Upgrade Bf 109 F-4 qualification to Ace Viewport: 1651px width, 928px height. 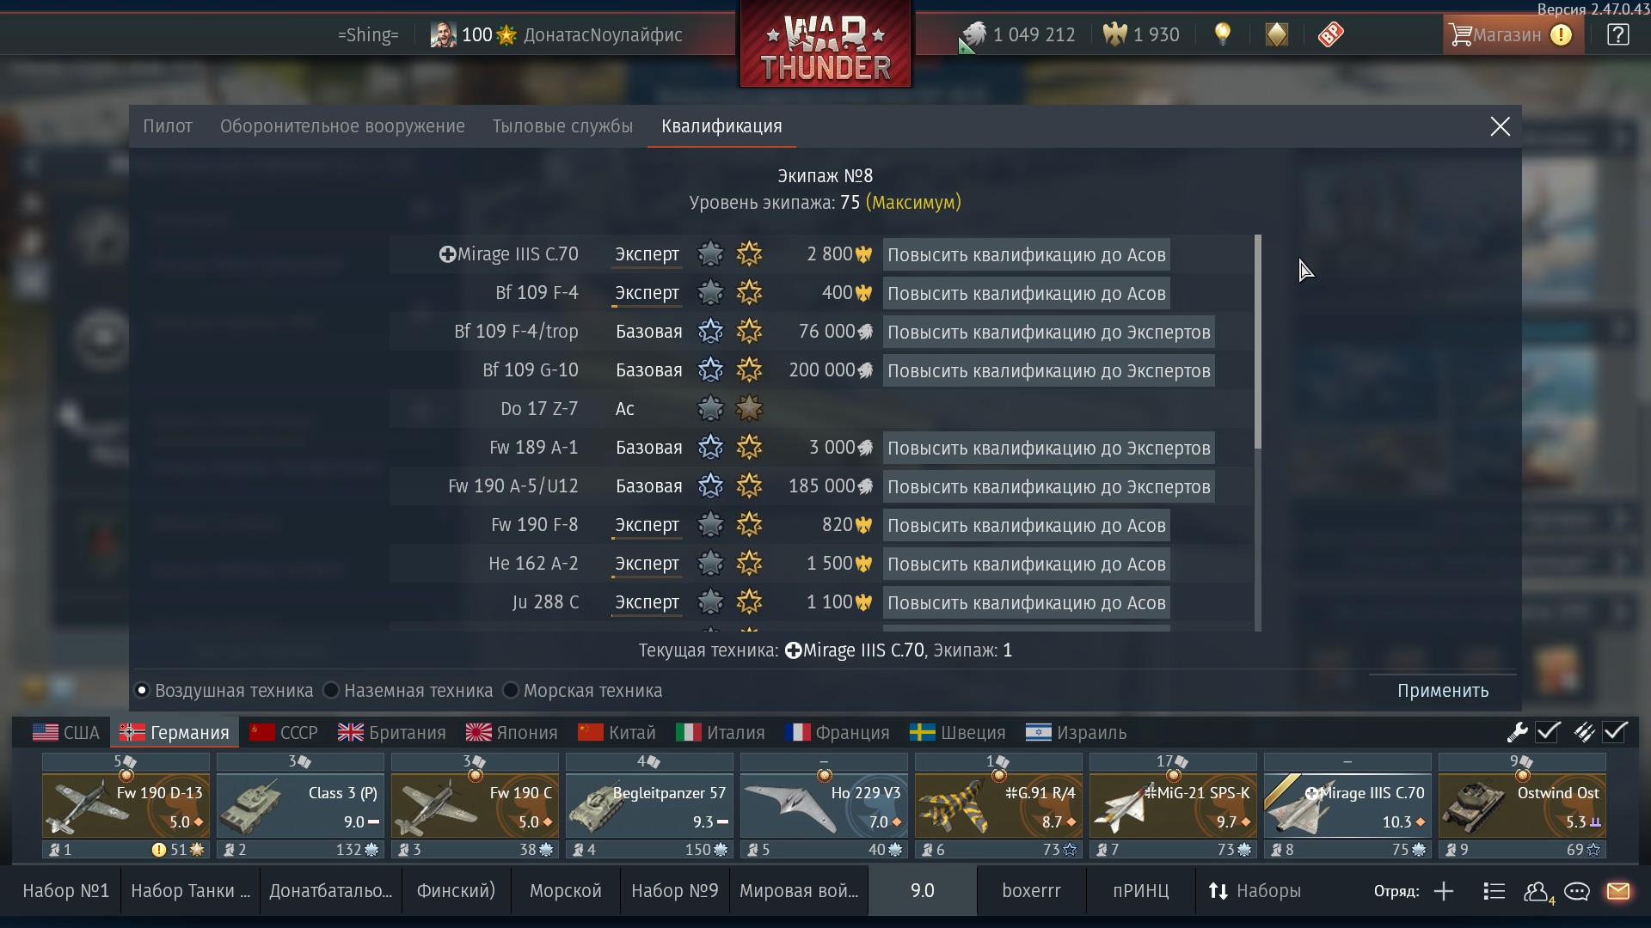pos(1027,294)
